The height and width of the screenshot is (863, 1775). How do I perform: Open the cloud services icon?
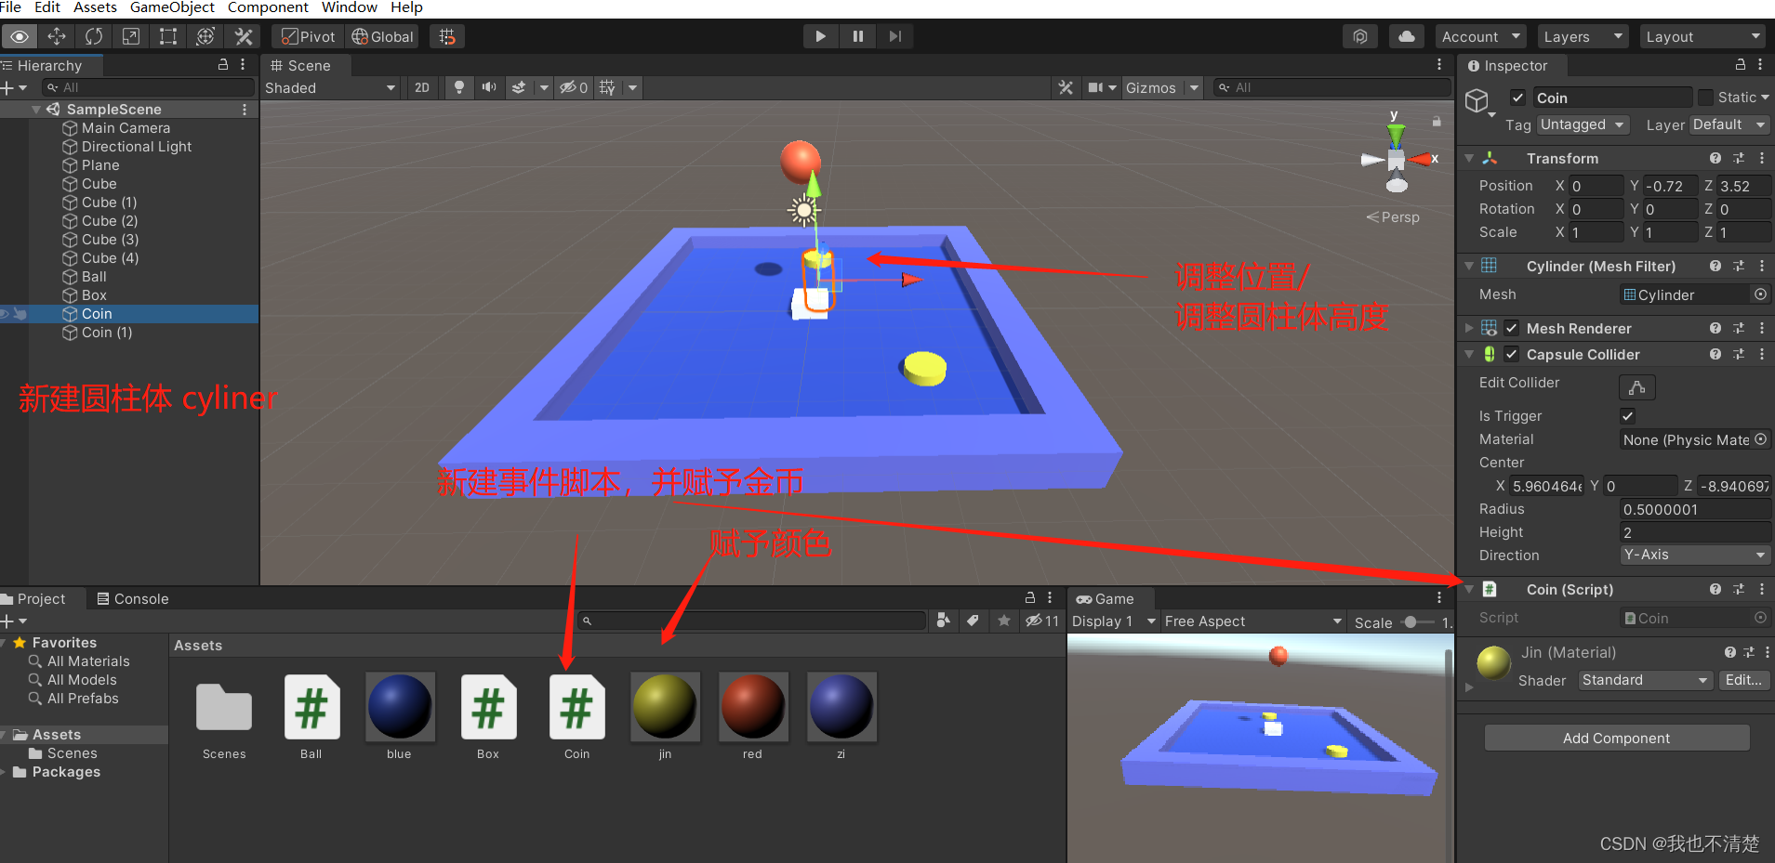tap(1407, 36)
